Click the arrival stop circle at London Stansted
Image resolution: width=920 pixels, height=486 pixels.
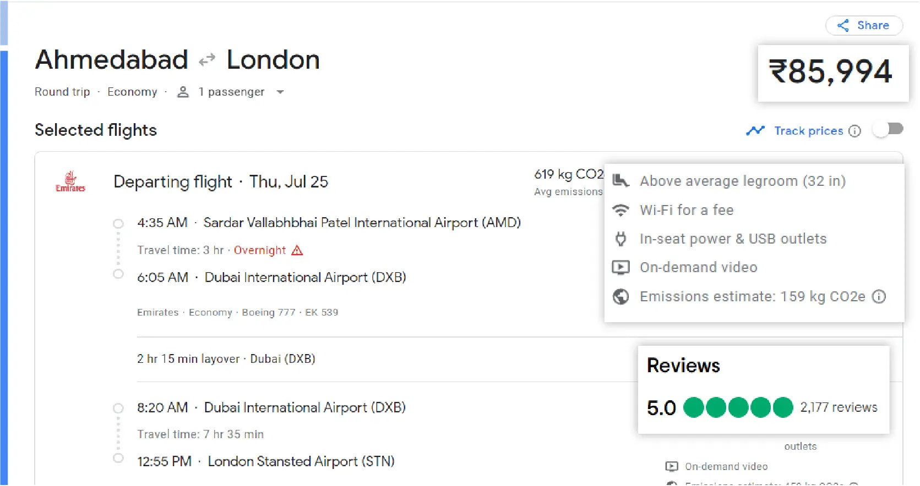pos(118,457)
